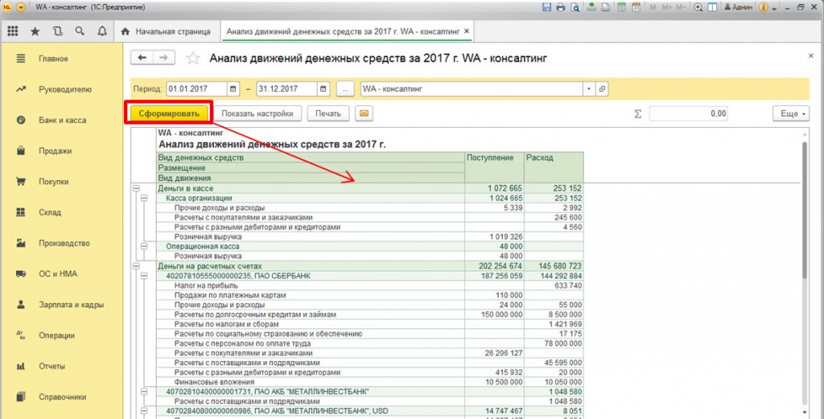Click the send by email envelope button
The width and height of the screenshot is (824, 419).
tap(364, 113)
